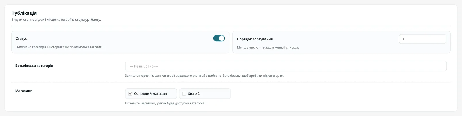Click the Порядок сортування label

255,39
